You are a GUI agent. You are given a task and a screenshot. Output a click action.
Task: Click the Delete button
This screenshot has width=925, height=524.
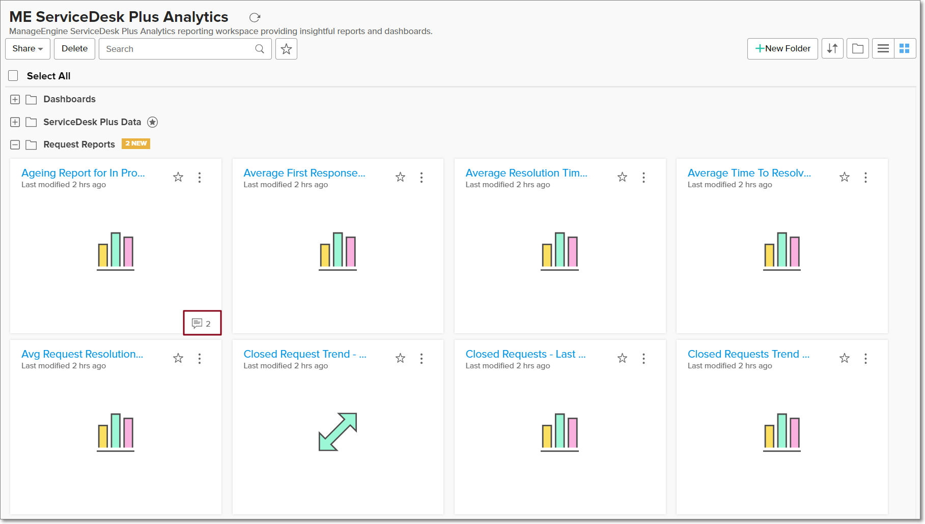[x=74, y=48]
